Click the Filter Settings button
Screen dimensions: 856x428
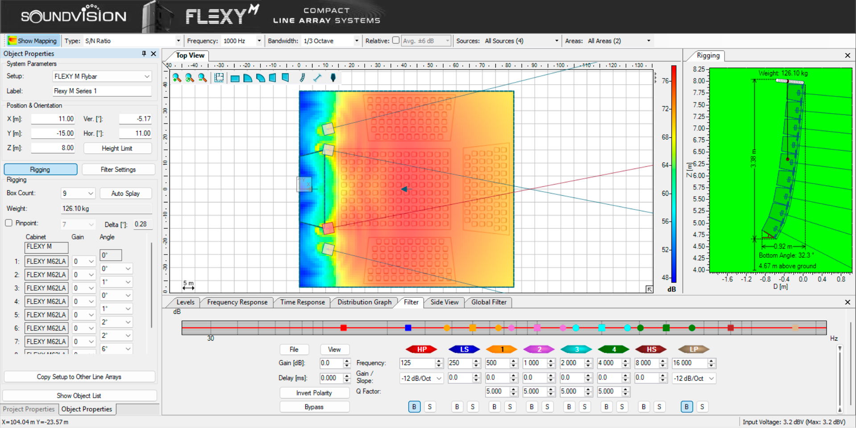118,169
